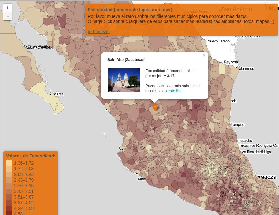Select the 3.87–4.22 legend color swatch
Image resolution: width=279 pixels, height=215 pixels.
tap(9, 203)
